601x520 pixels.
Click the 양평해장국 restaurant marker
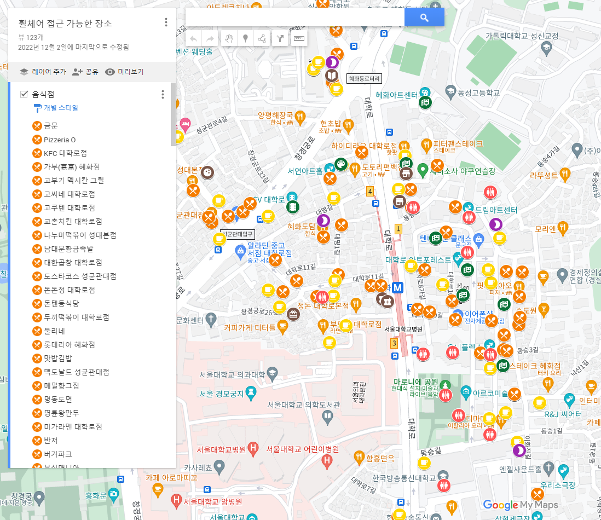(300, 117)
